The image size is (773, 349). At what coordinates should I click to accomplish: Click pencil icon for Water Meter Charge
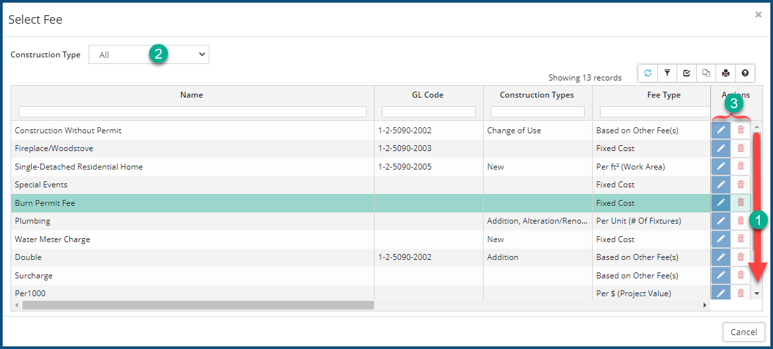click(721, 239)
